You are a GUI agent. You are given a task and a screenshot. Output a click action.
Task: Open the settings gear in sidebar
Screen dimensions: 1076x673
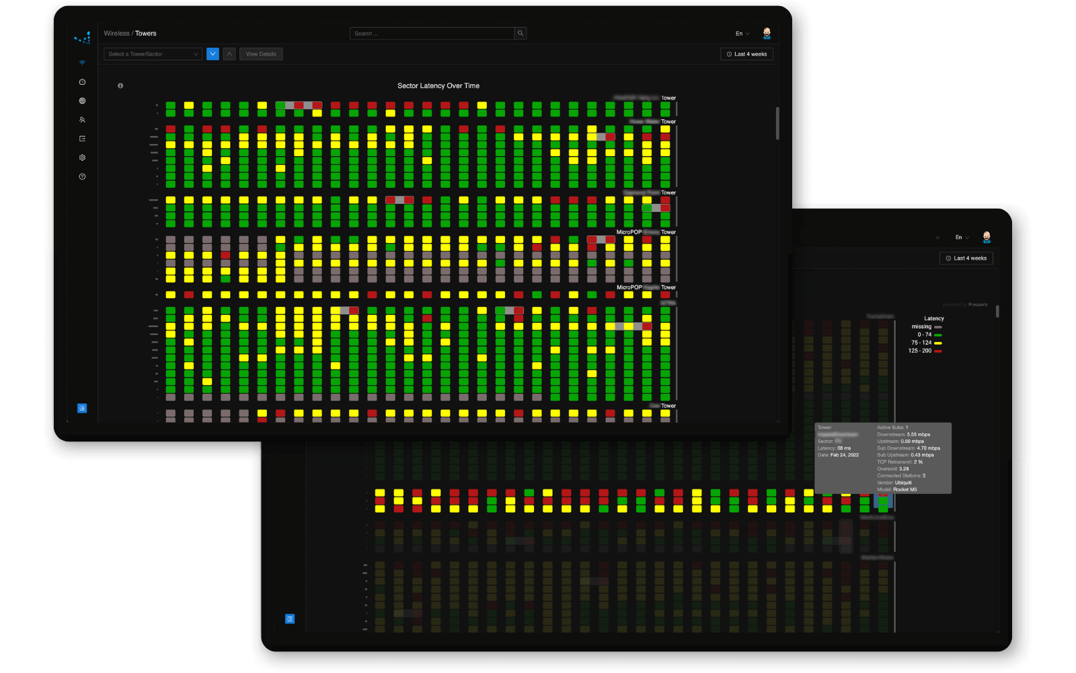82,157
